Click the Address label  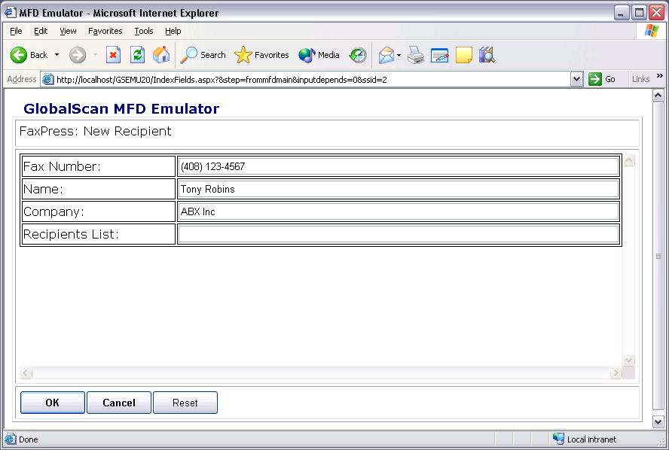[x=22, y=79]
